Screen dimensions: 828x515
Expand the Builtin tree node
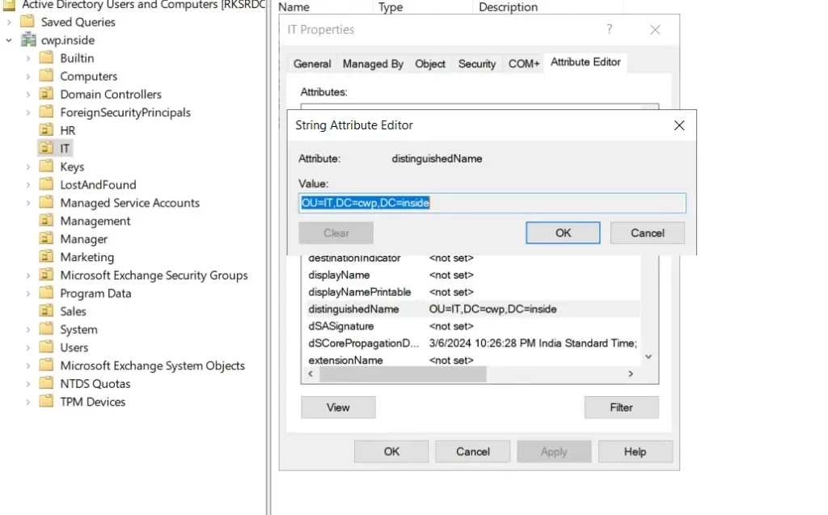coord(28,58)
